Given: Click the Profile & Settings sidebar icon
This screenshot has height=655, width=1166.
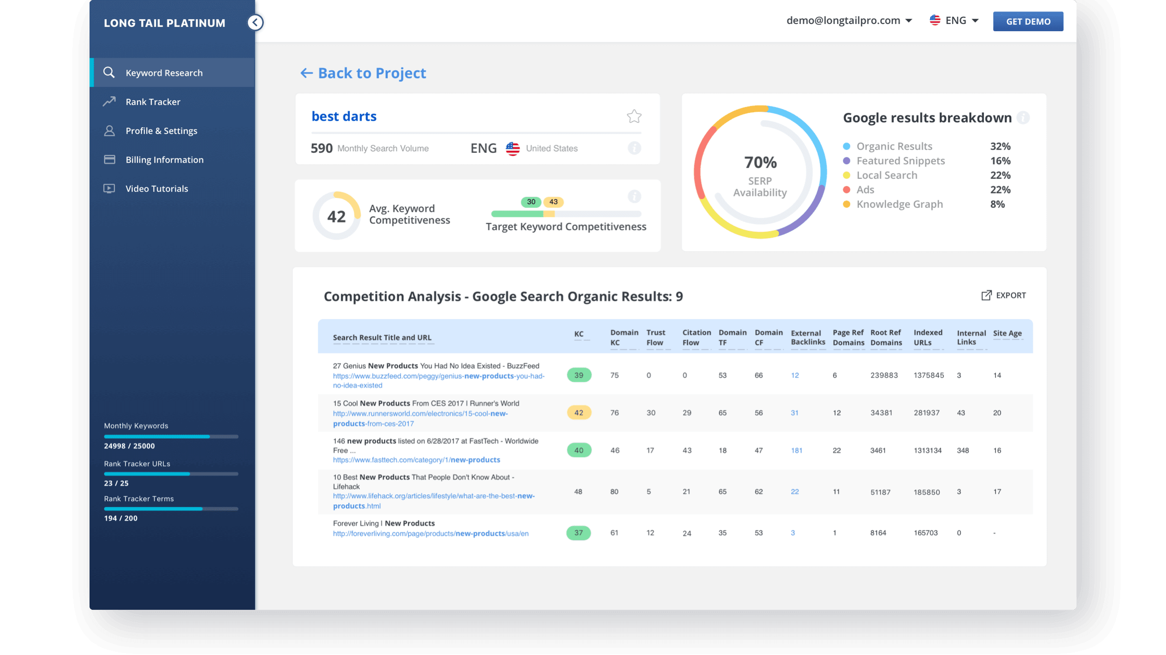Looking at the screenshot, I should (110, 130).
